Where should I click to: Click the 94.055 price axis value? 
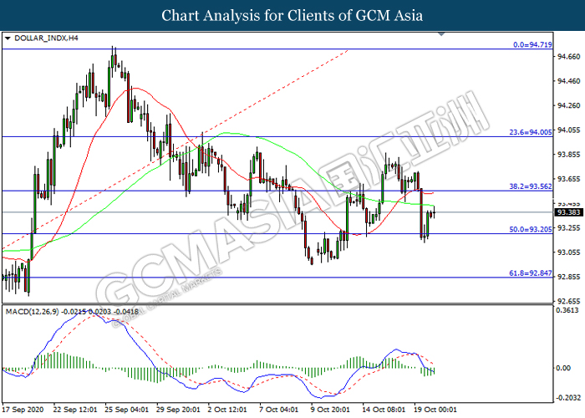tap(568, 130)
